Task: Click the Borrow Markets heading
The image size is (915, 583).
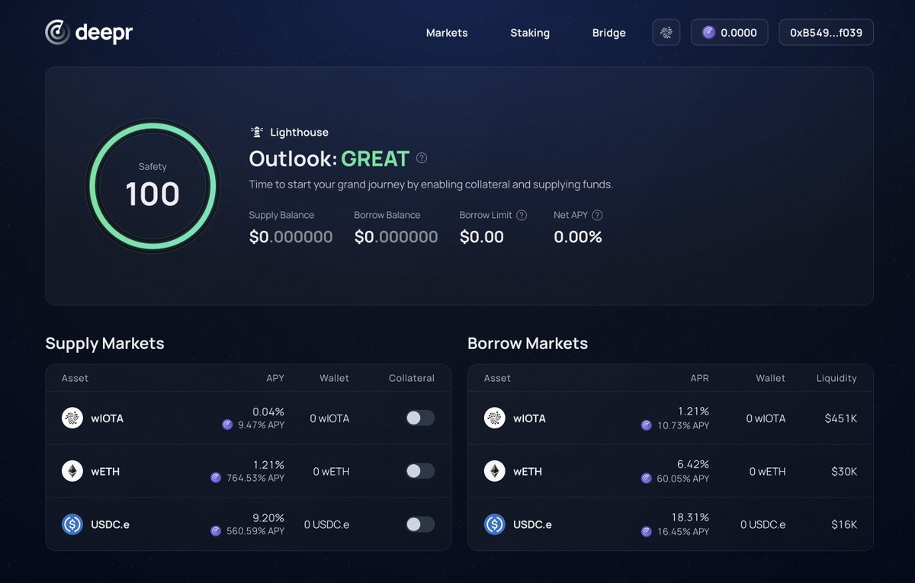Action: click(x=528, y=343)
